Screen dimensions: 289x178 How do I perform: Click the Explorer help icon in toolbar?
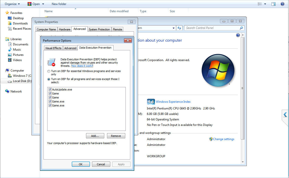click(x=282, y=4)
